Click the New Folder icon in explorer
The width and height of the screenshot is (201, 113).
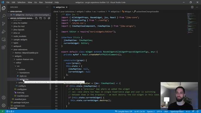(41, 18)
